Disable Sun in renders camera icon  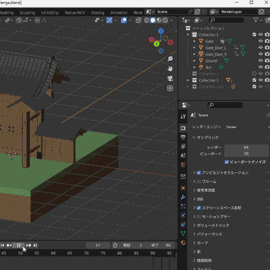click(267, 67)
